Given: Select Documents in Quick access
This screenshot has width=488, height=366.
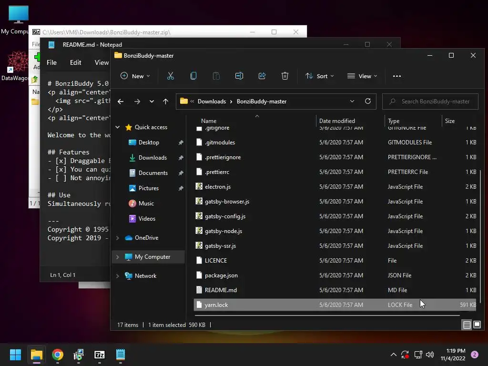Looking at the screenshot, I should [x=153, y=173].
